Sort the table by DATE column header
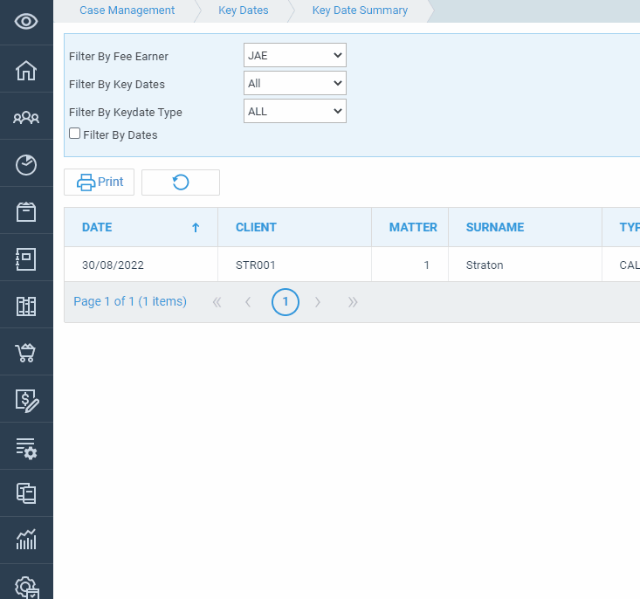 point(97,227)
